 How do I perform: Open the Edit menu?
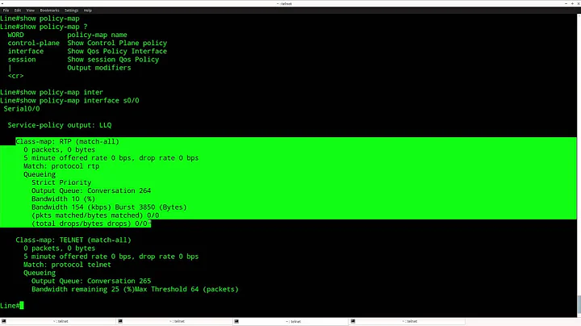18,10
